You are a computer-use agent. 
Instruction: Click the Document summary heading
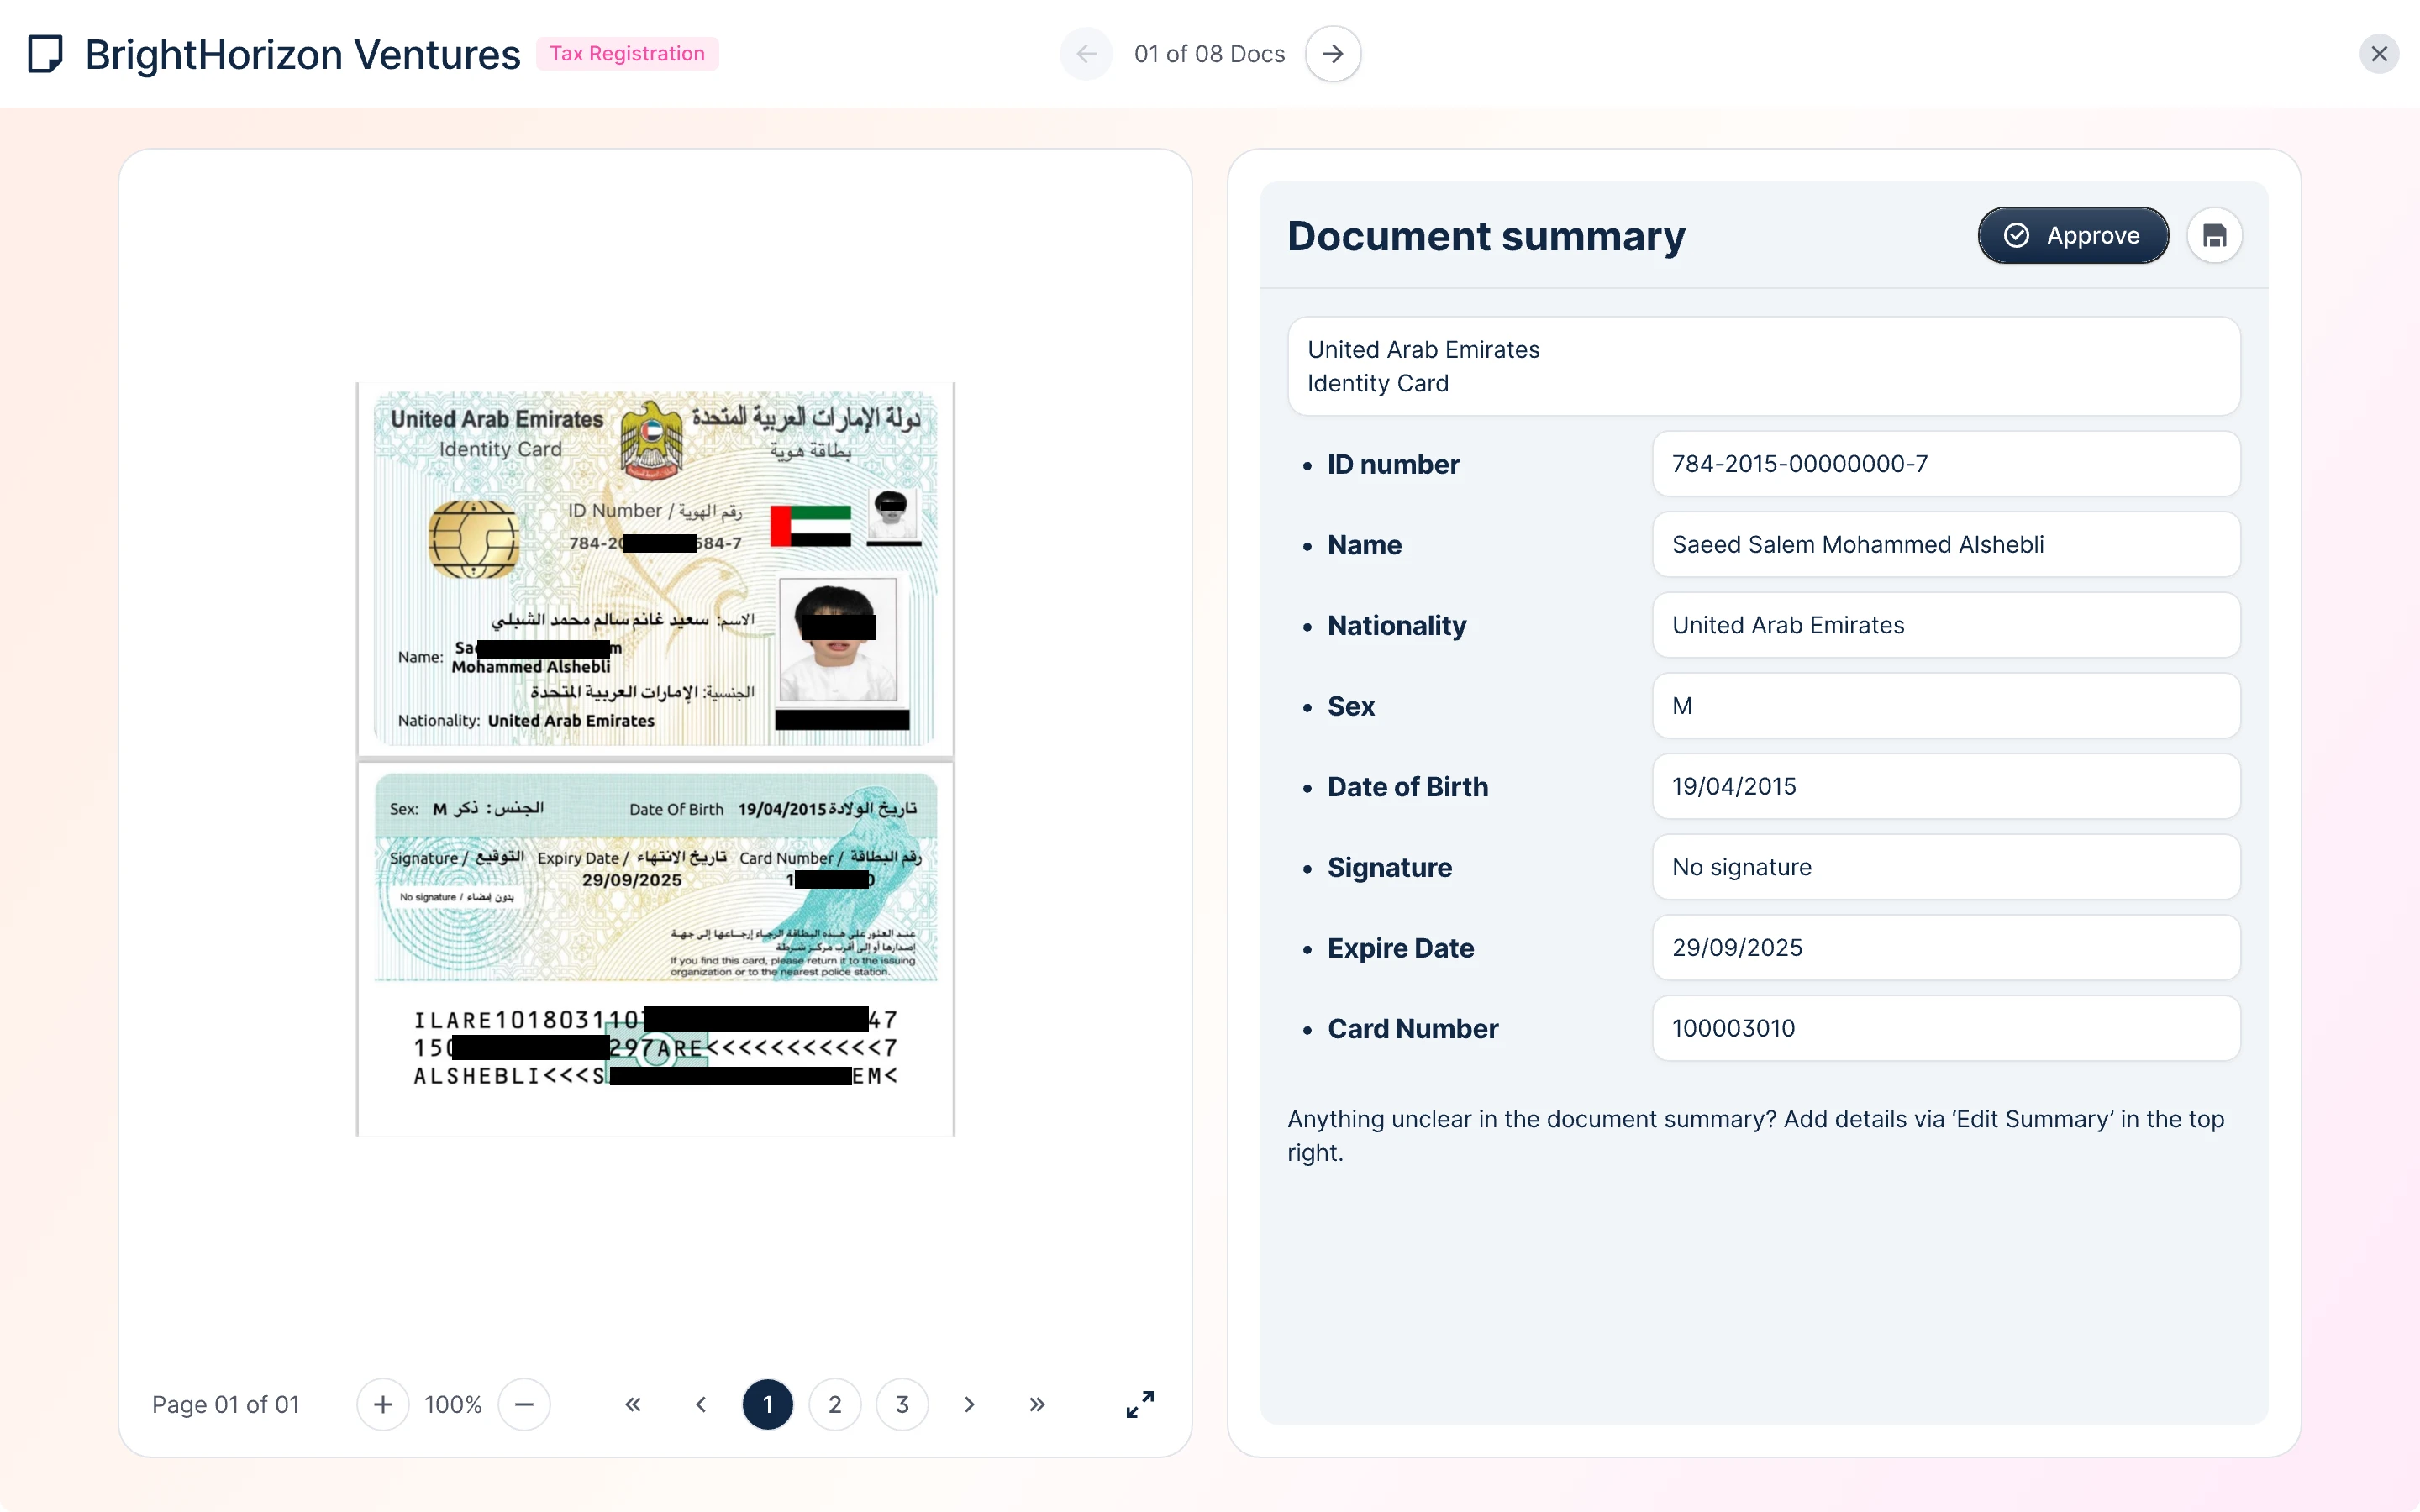pyautogui.click(x=1486, y=236)
